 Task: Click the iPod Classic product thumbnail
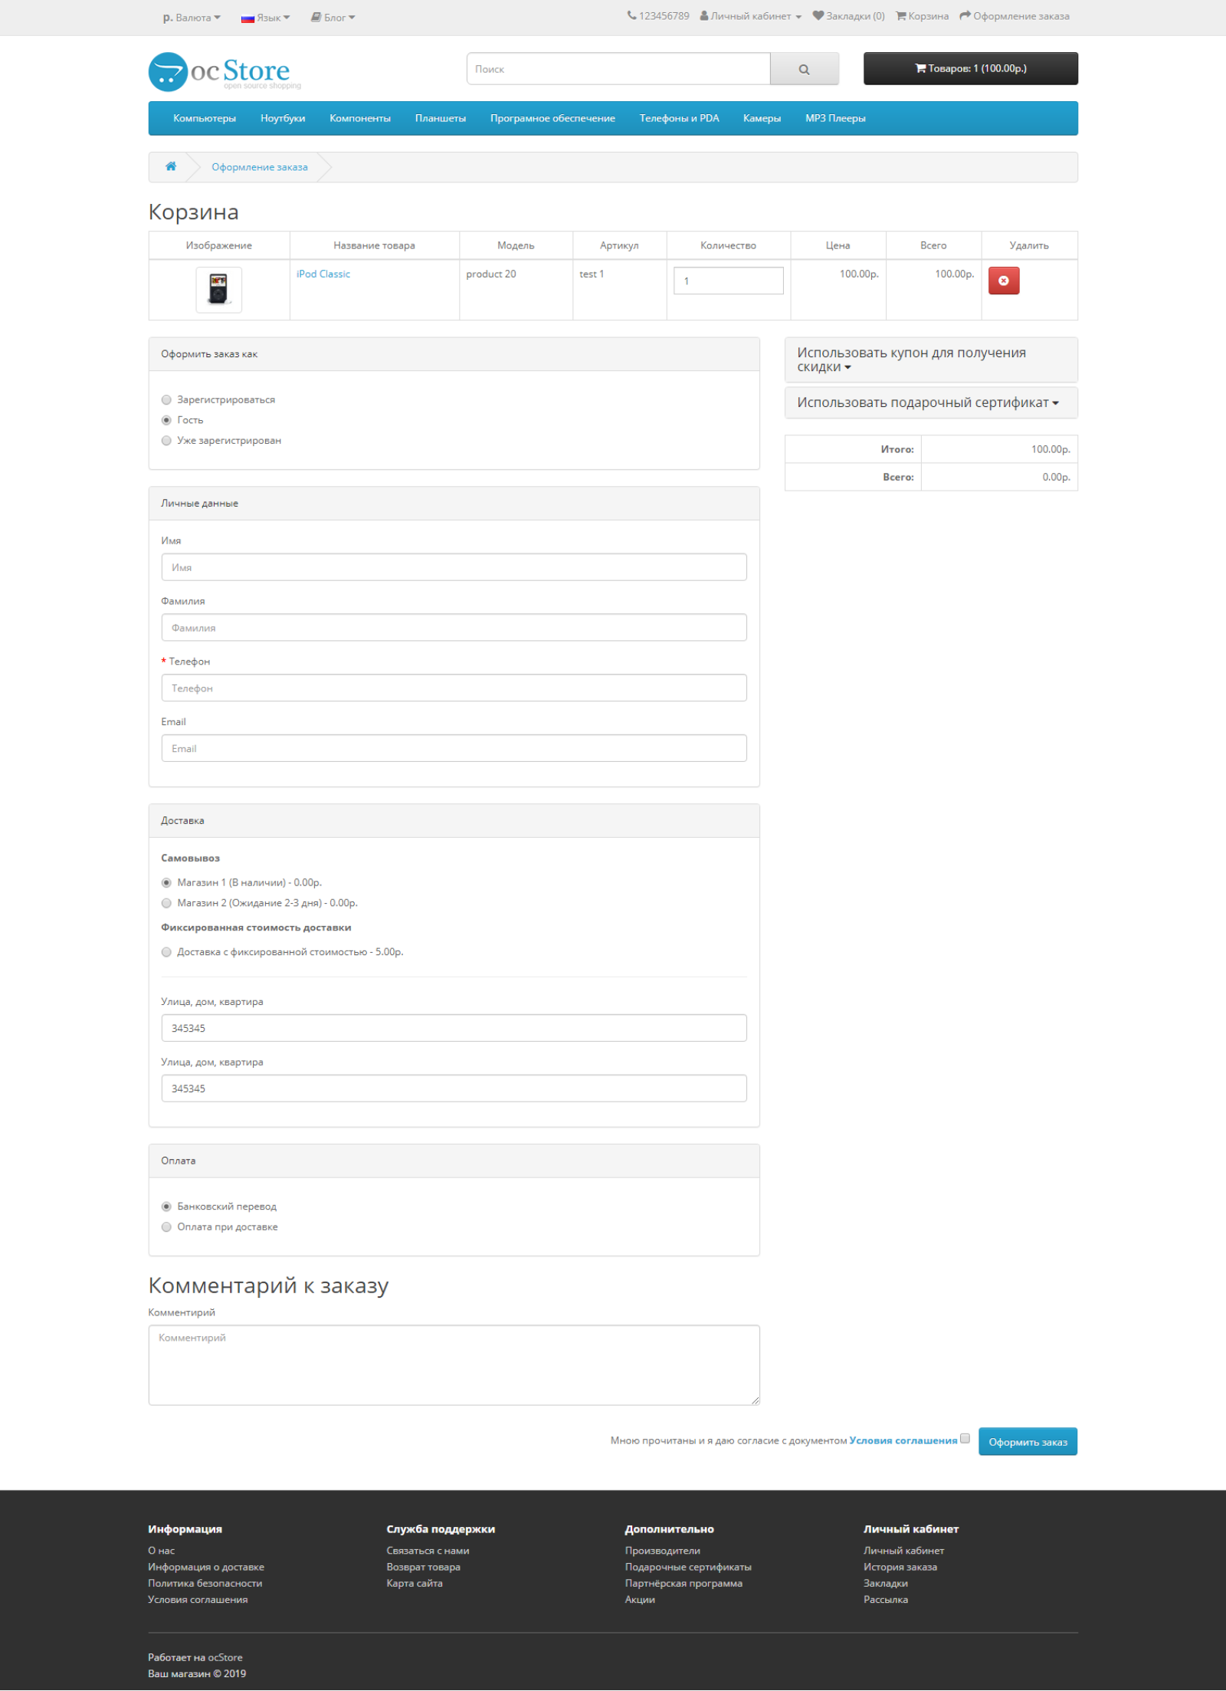click(x=218, y=290)
